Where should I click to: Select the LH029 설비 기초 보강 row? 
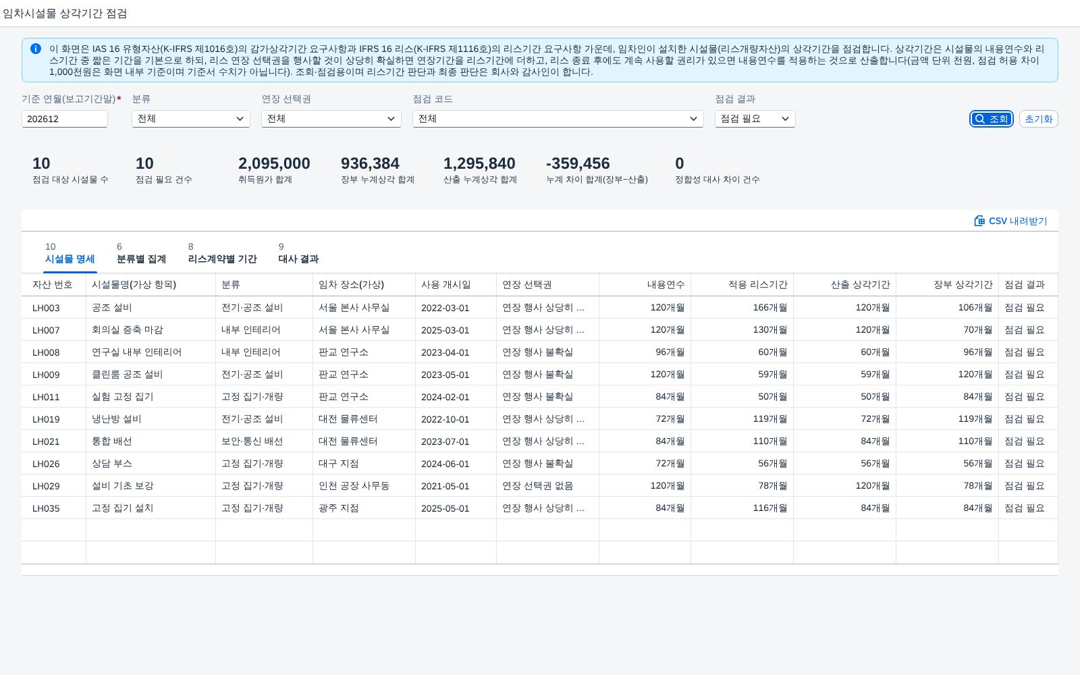pyautogui.click(x=539, y=486)
